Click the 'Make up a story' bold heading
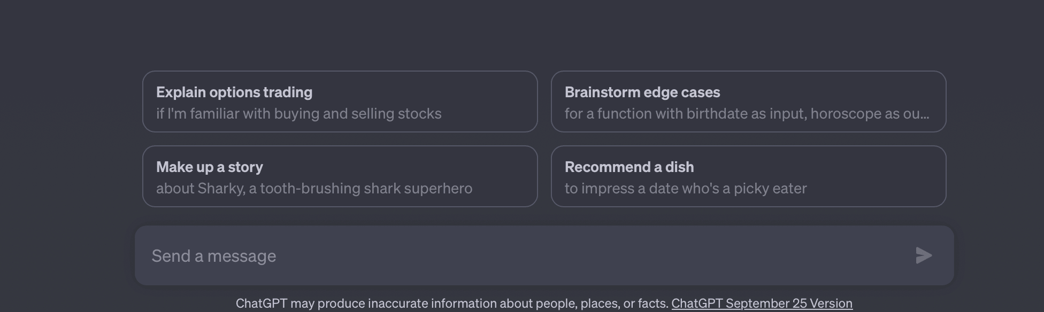This screenshot has height=312, width=1044. 210,167
